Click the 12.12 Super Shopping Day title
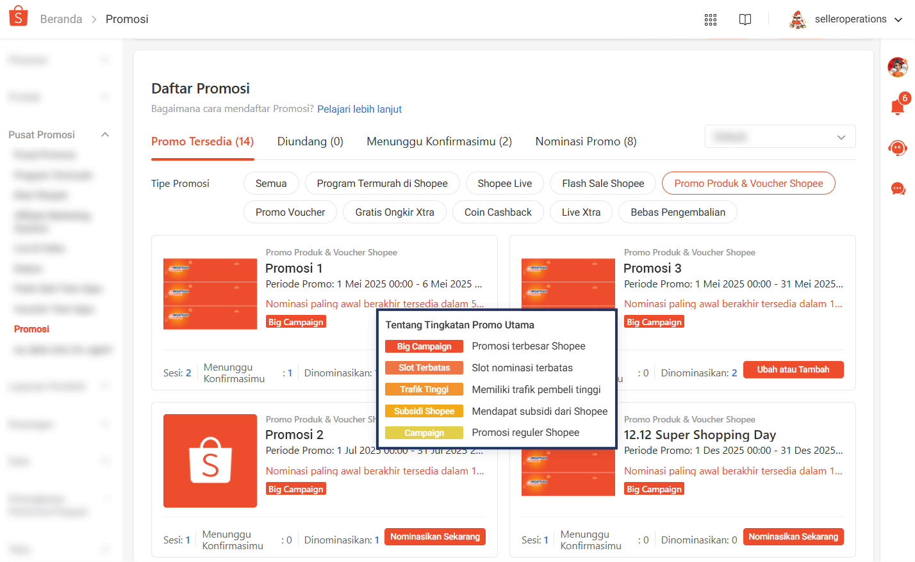Screen dimensions: 915x562 [x=700, y=435]
